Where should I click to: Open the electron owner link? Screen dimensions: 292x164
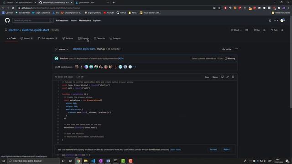[x=14, y=30]
